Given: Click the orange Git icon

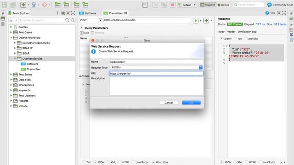Looking at the screenshot, I should (44, 5).
